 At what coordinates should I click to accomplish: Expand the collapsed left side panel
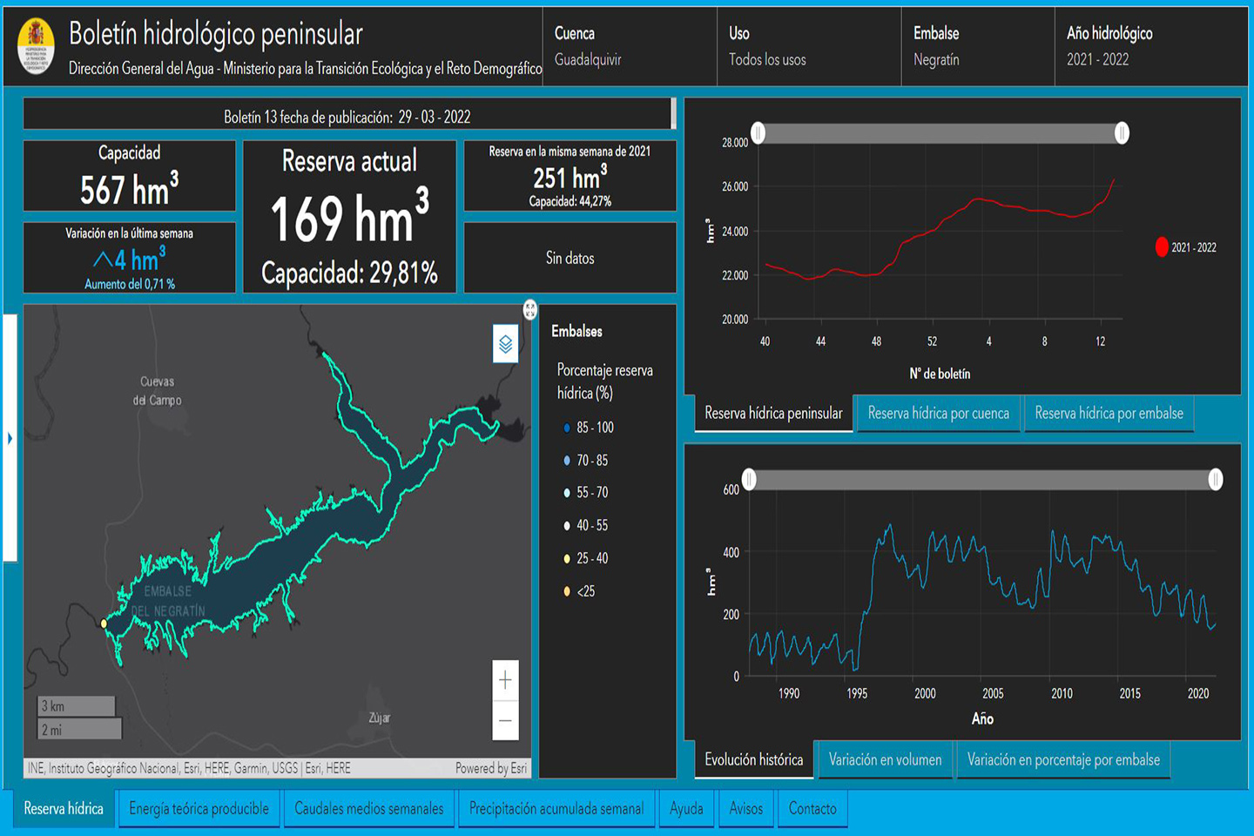pos(10,438)
